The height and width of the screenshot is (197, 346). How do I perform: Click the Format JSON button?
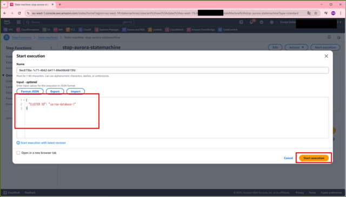[30, 91]
